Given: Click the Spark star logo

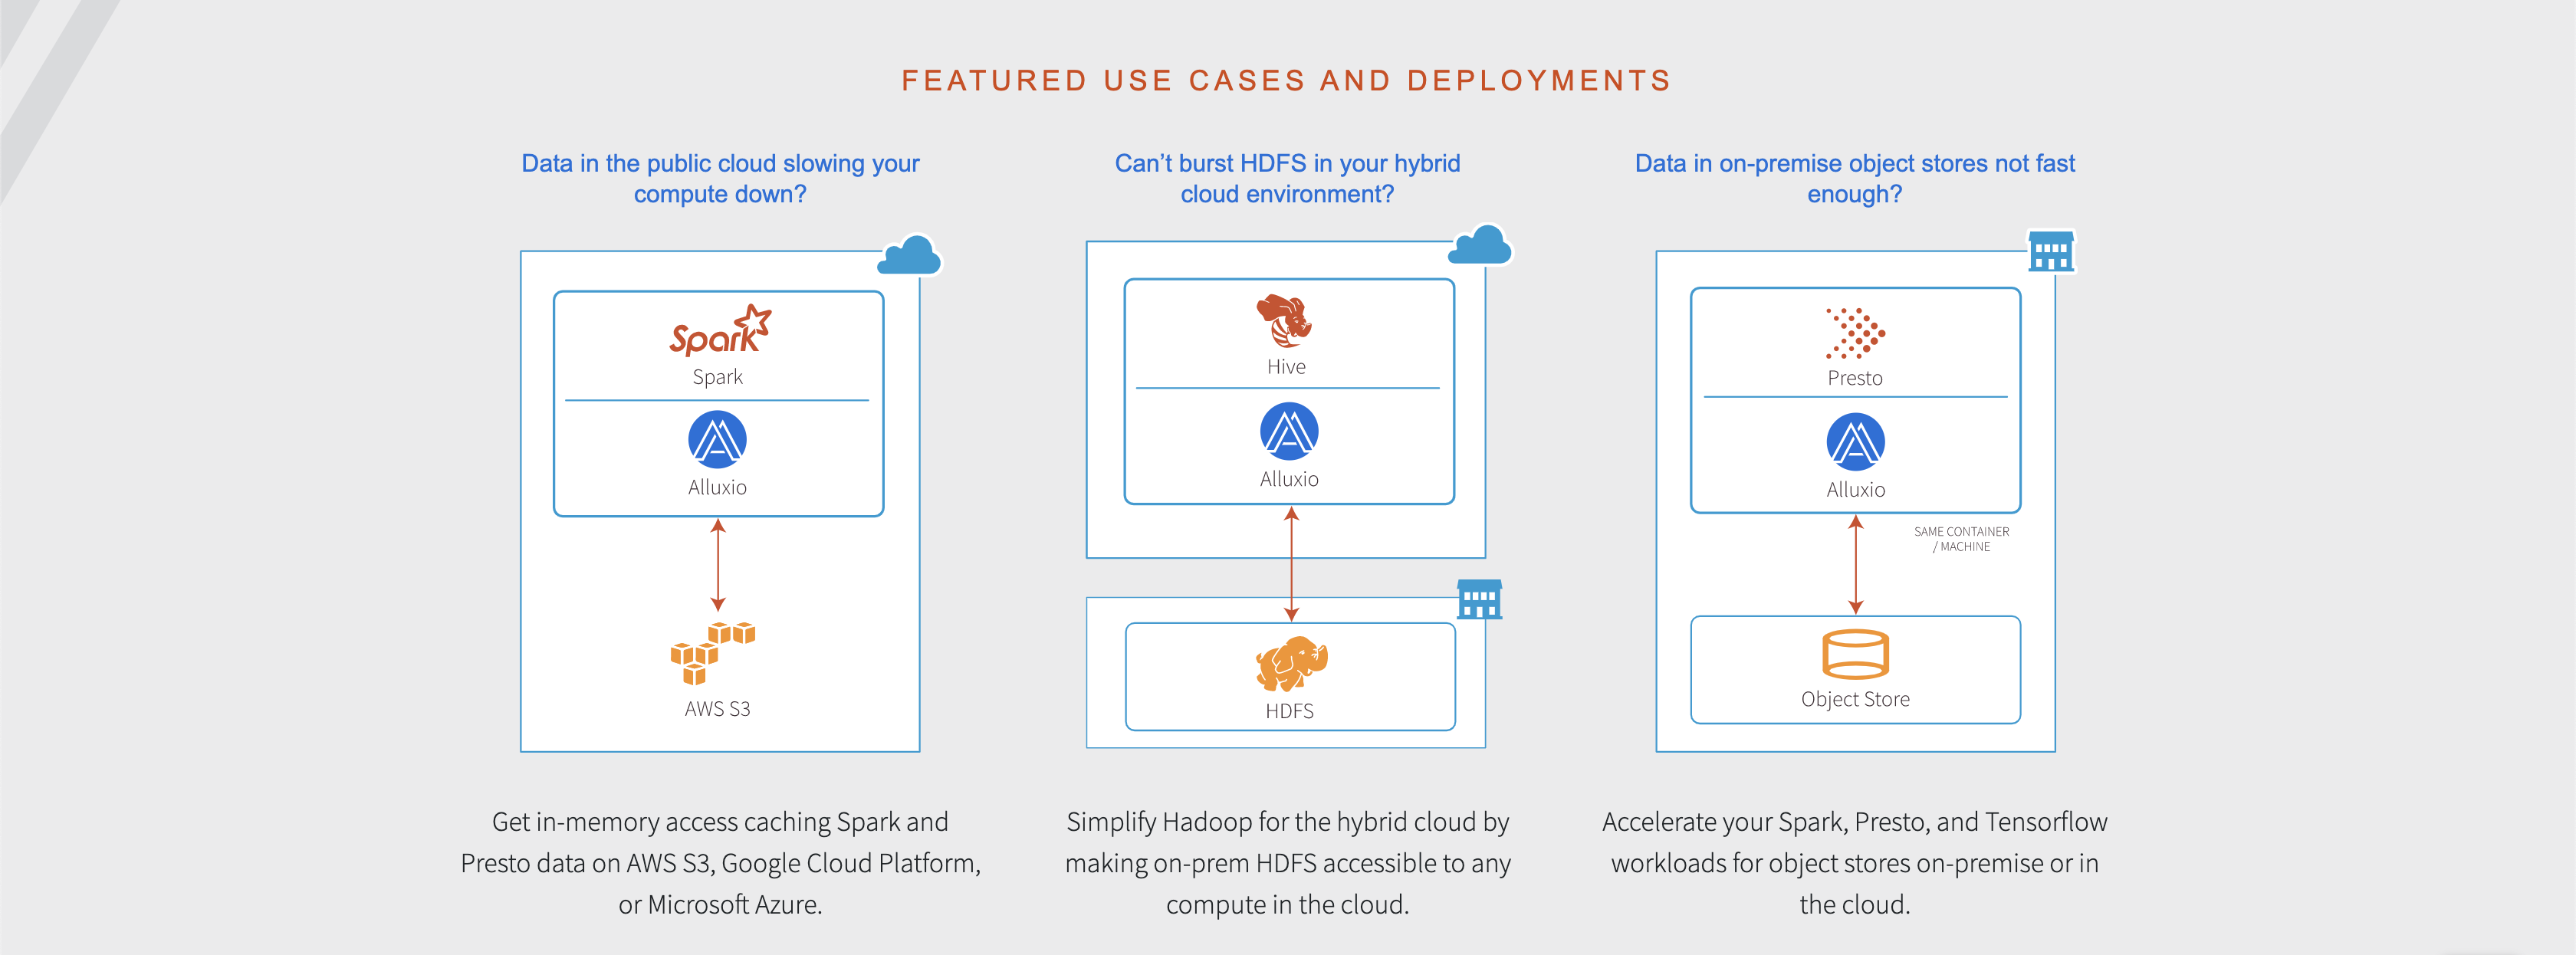Looking at the screenshot, I should pyautogui.click(x=720, y=331).
